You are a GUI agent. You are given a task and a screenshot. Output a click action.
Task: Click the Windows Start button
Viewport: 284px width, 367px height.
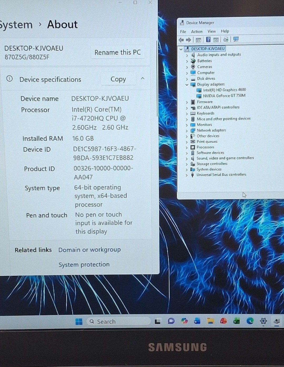tap(79, 322)
